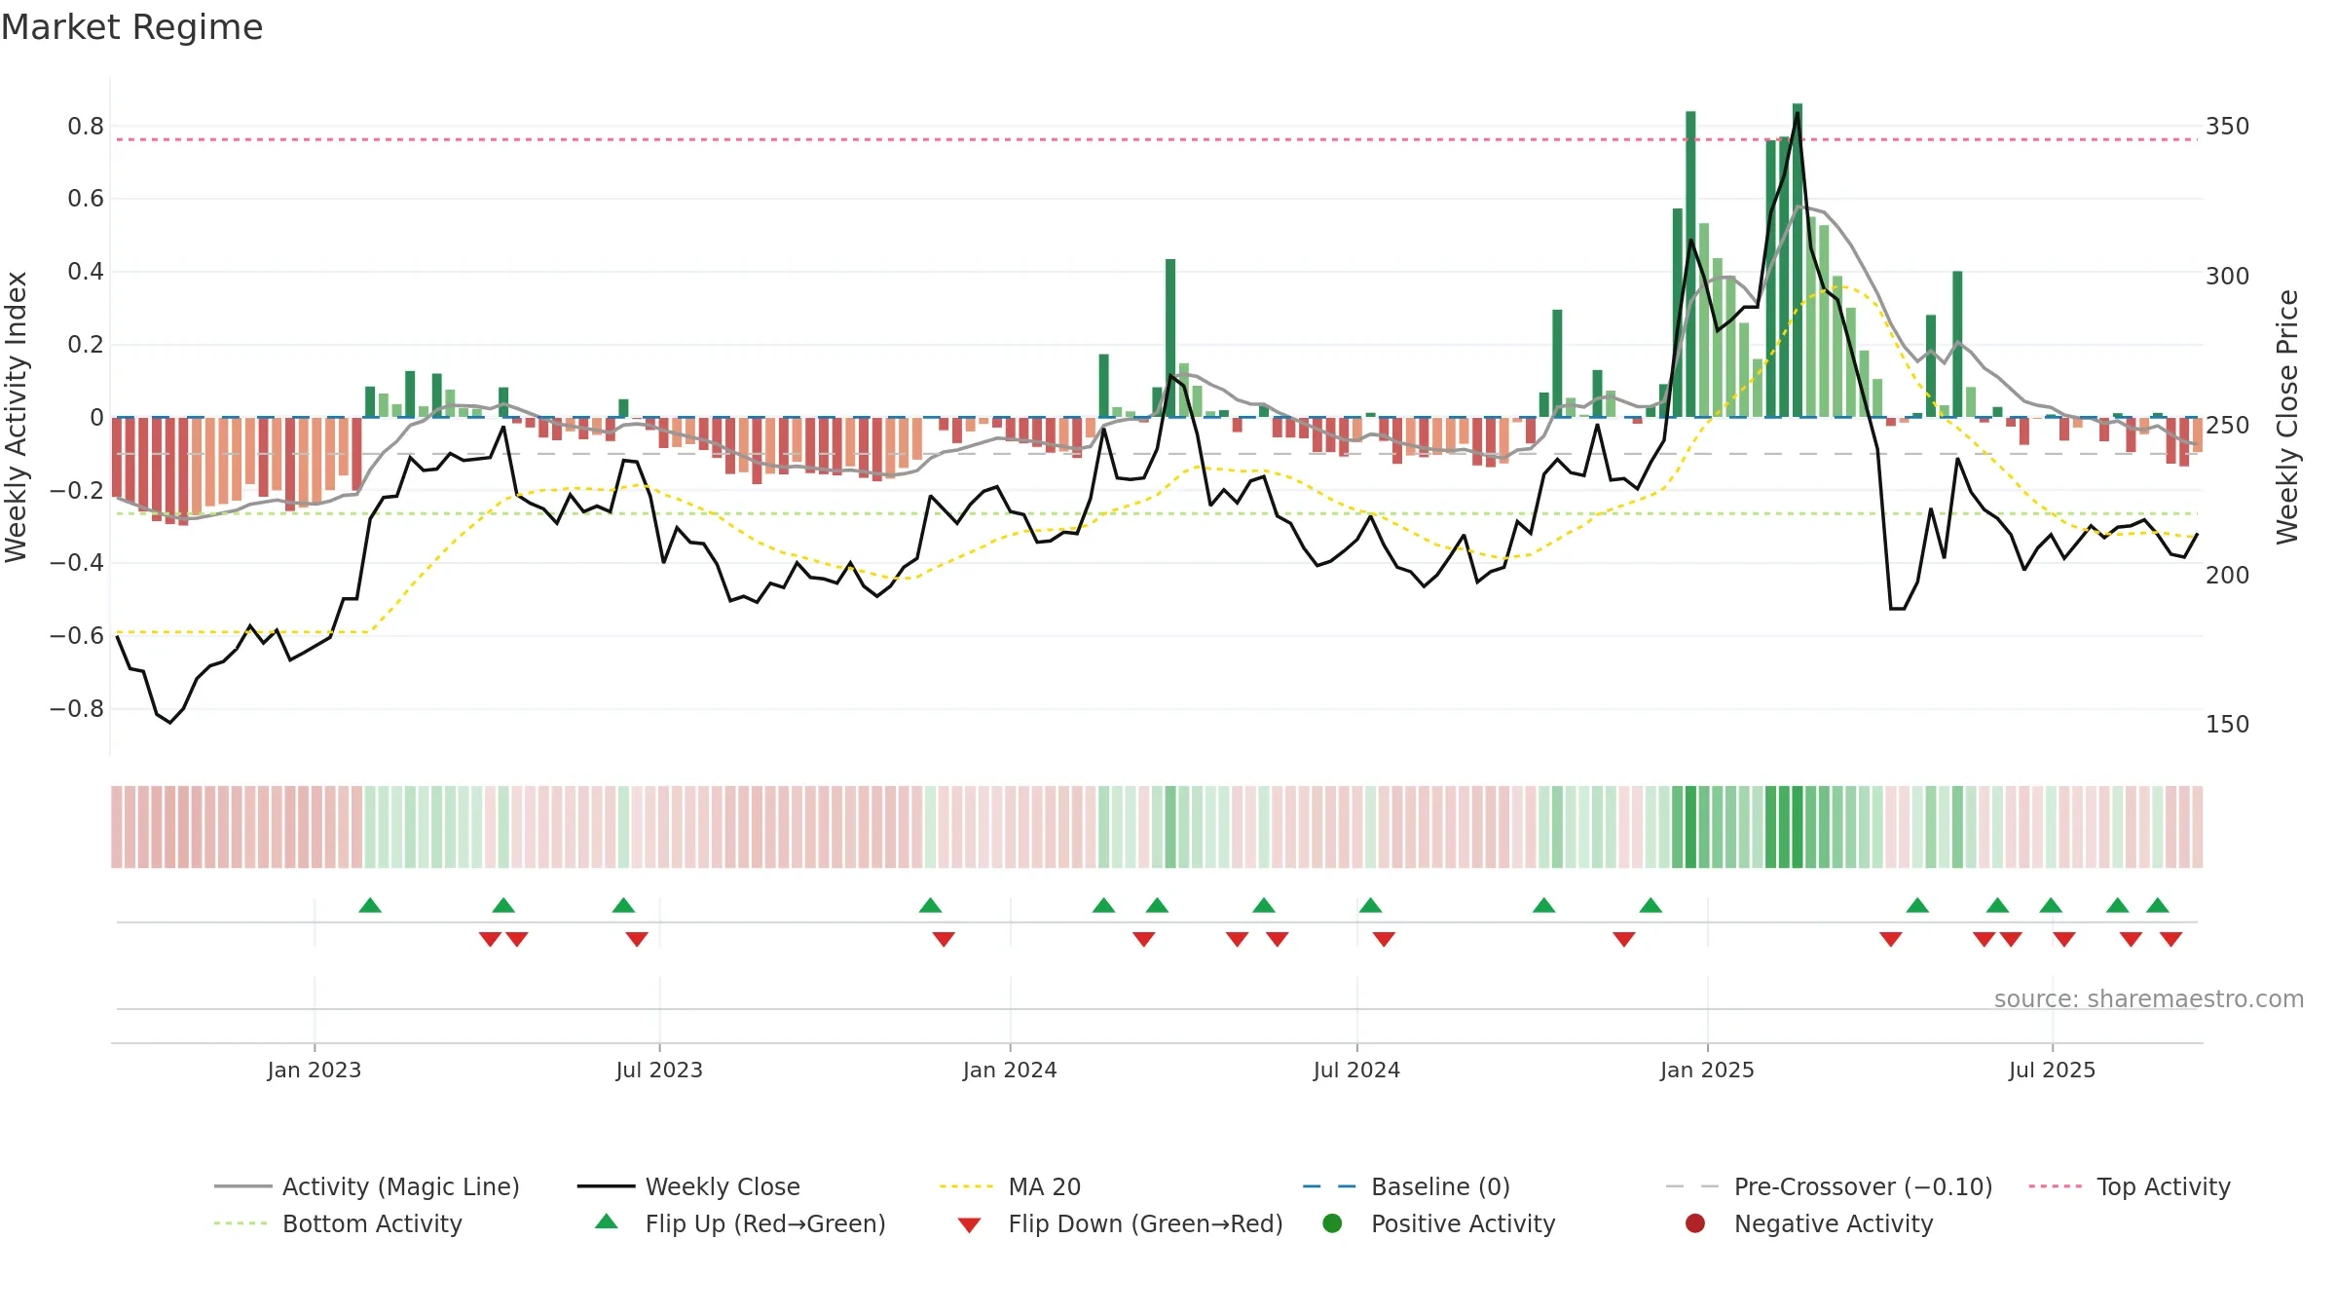Toggle the Flip Down (Green→Red) legend entry
The height and width of the screenshot is (1315, 2337).
(x=1120, y=1223)
